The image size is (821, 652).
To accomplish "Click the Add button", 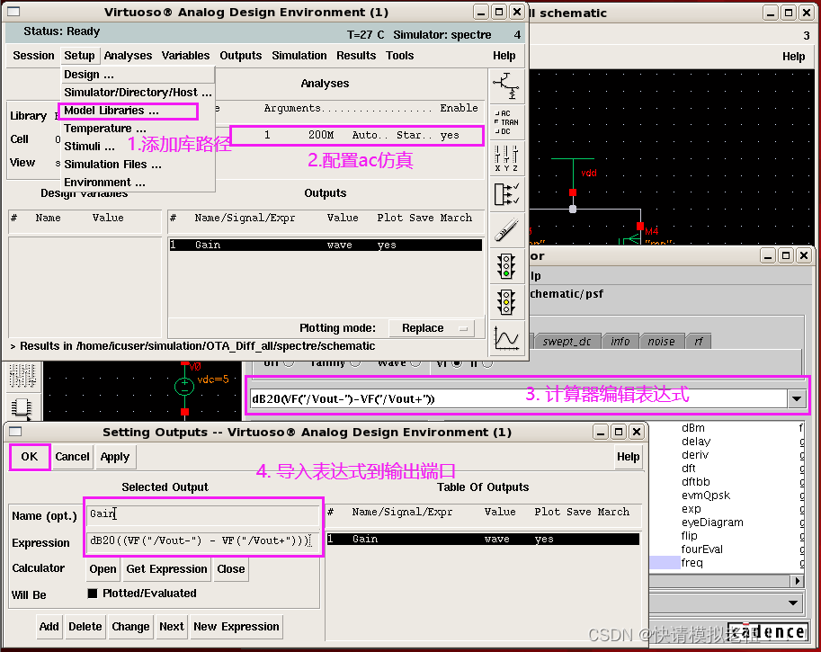I will (x=49, y=627).
